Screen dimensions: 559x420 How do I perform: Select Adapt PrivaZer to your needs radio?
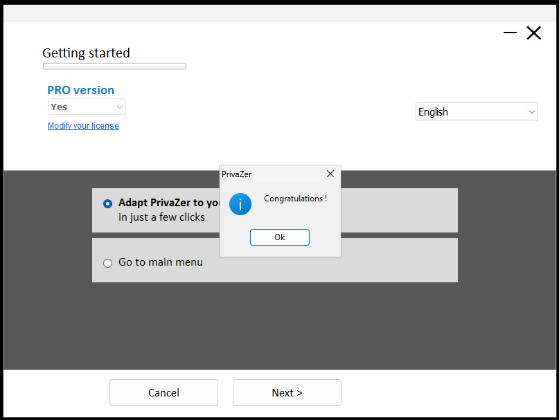107,203
